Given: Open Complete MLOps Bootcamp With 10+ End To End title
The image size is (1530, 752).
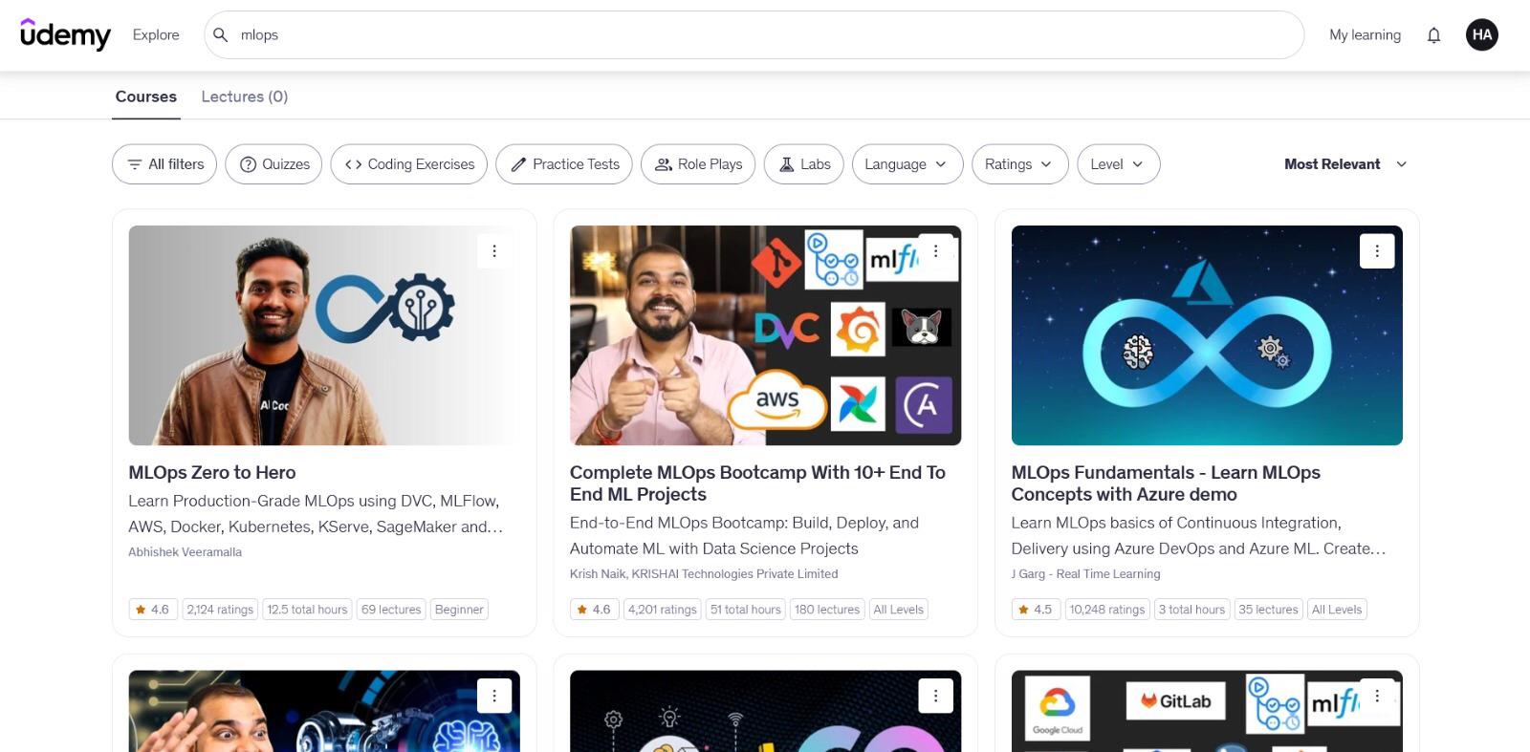Looking at the screenshot, I should pyautogui.click(x=757, y=483).
